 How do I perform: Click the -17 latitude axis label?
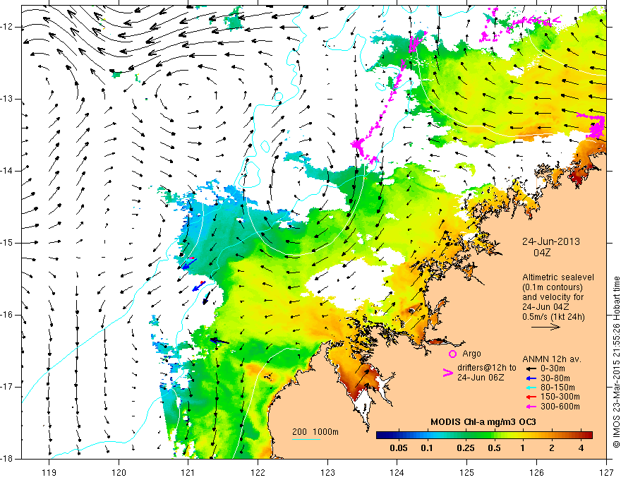coord(7,387)
